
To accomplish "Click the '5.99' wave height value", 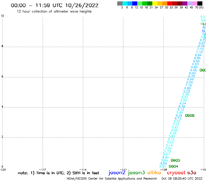I will point(186,94).
